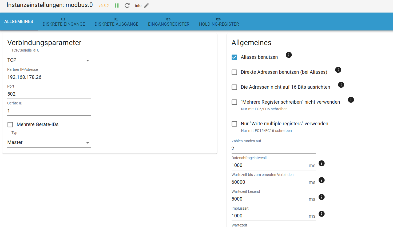Edit log level with the pencil icon

pos(146,6)
